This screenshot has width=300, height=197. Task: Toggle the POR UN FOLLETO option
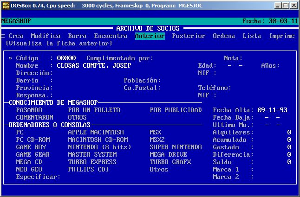[94, 110]
